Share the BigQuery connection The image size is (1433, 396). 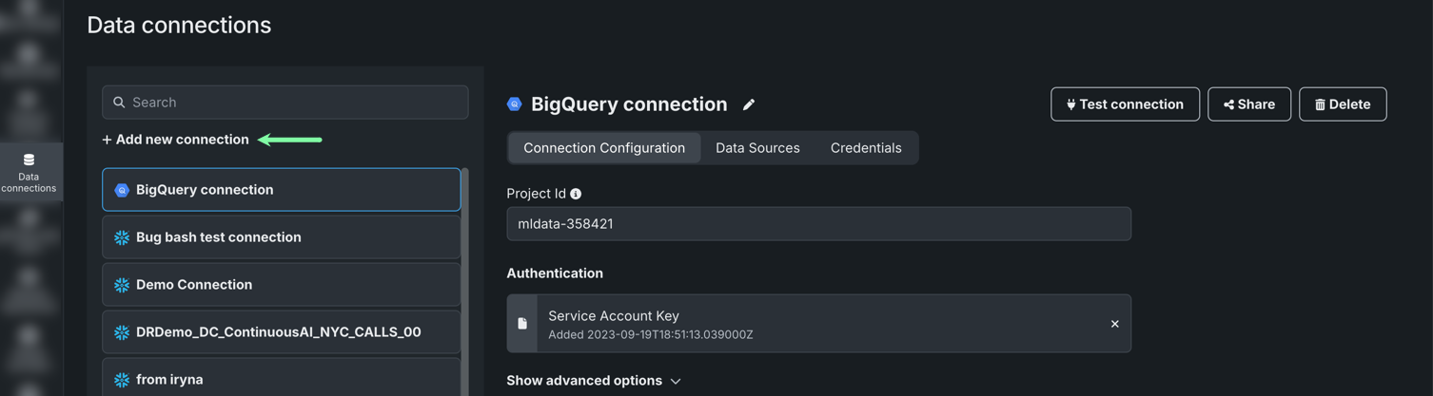coord(1248,104)
